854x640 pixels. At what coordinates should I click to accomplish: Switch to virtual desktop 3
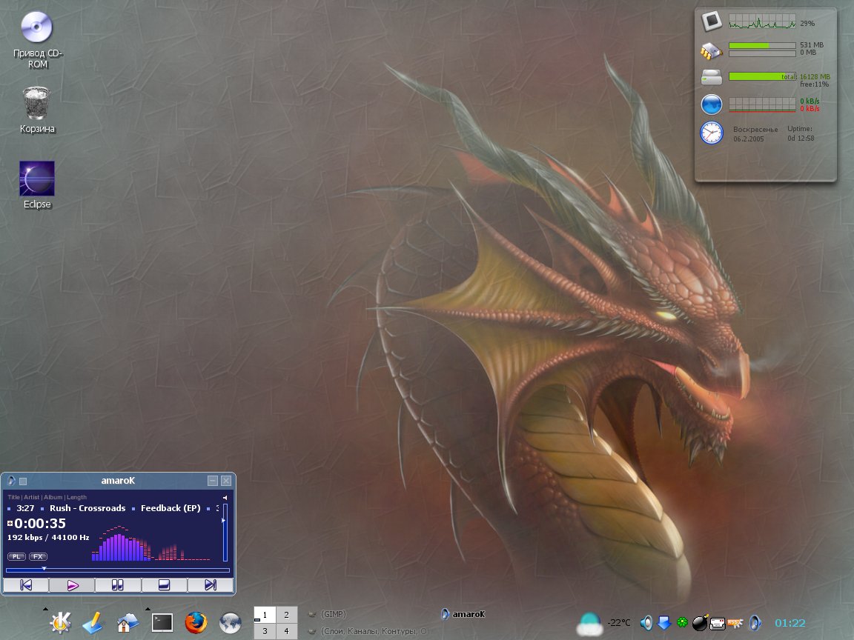pyautogui.click(x=265, y=631)
